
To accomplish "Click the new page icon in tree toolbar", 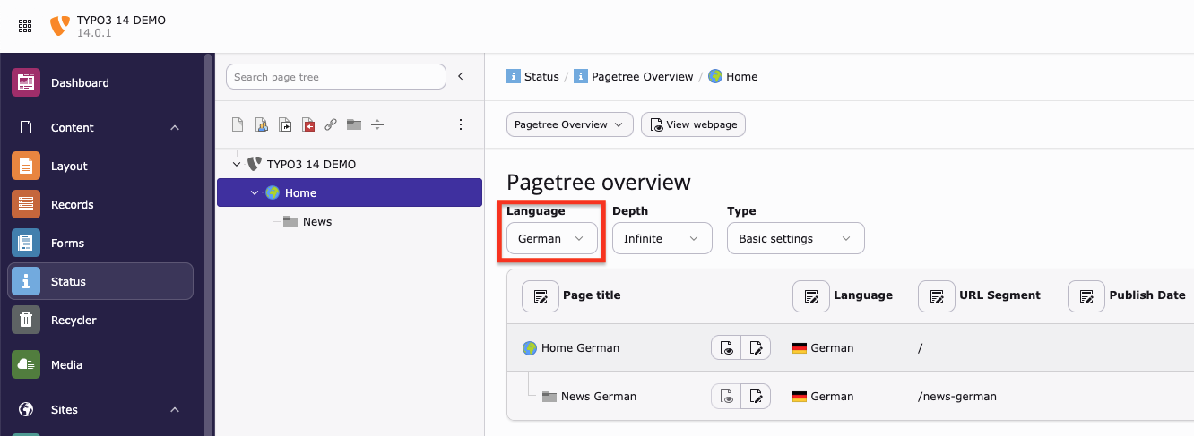I will pyautogui.click(x=238, y=124).
